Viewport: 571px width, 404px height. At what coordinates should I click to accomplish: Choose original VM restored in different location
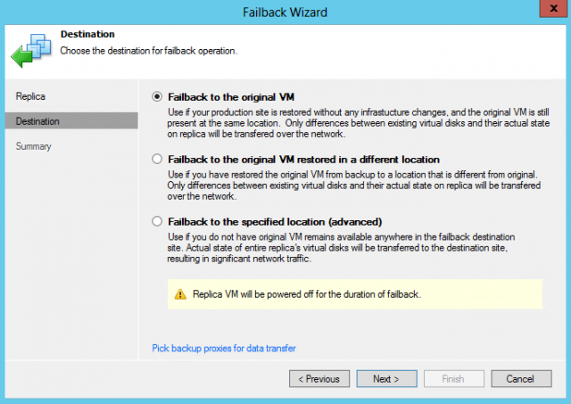point(159,159)
